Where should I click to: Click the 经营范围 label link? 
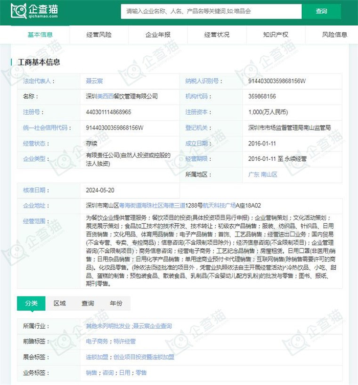pyautogui.click(x=34, y=221)
